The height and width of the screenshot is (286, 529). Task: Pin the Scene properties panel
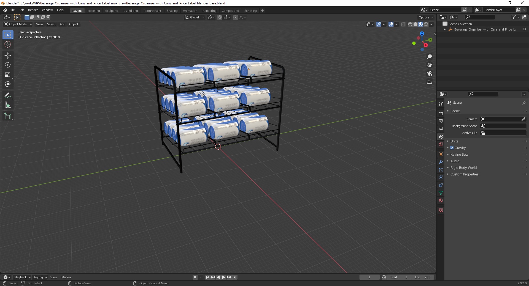coord(524,103)
